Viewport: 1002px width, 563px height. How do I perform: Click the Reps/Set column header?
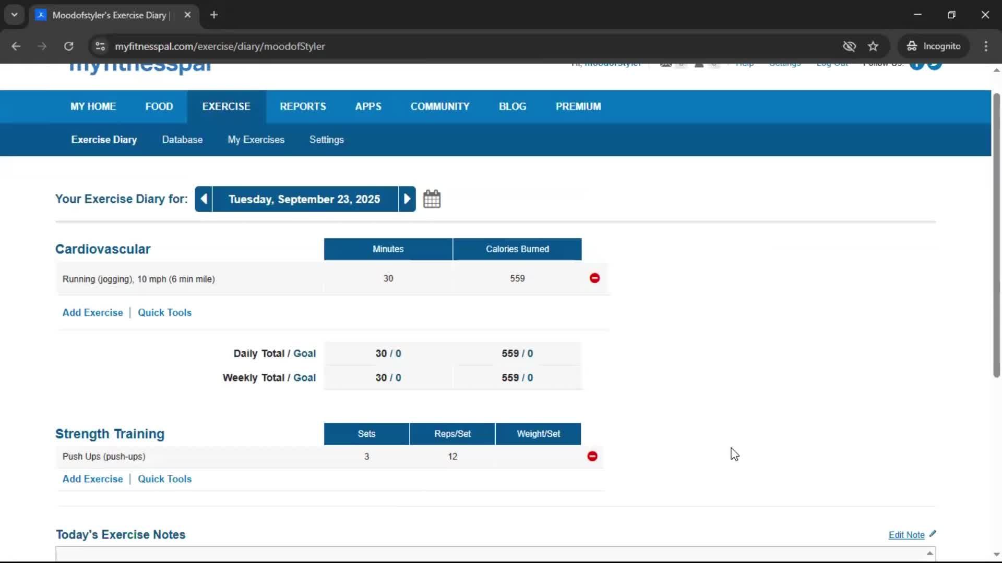tap(452, 434)
